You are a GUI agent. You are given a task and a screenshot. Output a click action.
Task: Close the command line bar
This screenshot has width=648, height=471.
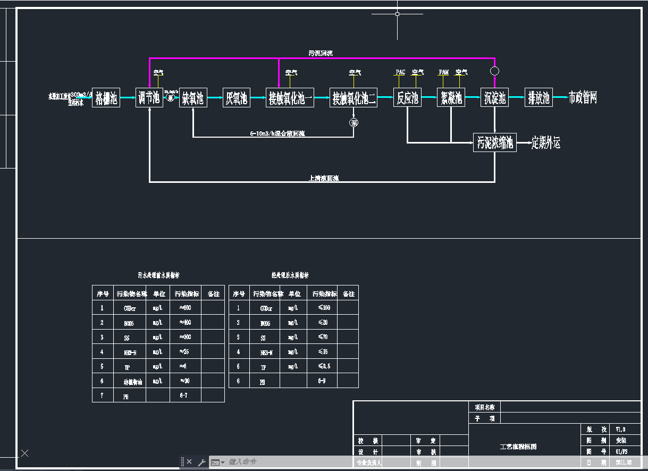tap(189, 462)
